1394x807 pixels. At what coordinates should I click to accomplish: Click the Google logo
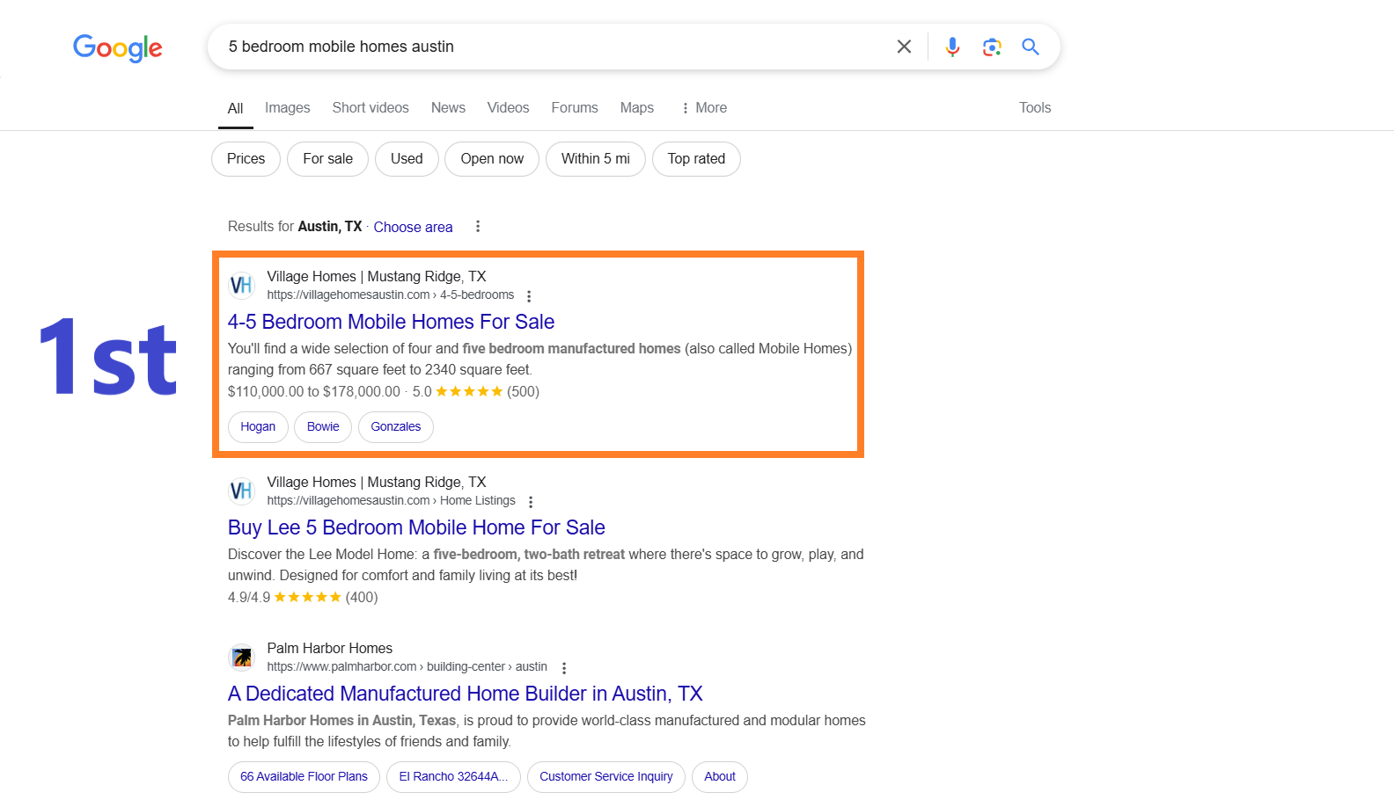point(118,48)
